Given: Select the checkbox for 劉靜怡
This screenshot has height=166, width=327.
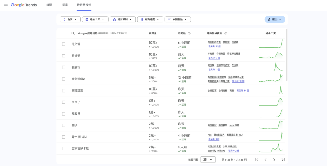Looking at the screenshot, I should click(x=64, y=67).
